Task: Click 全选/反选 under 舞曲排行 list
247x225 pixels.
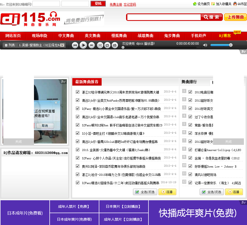Action: click(212, 192)
